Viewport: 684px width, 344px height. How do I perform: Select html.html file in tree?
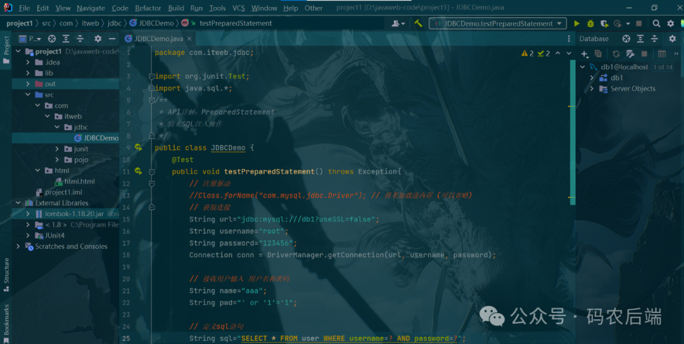click(x=75, y=181)
